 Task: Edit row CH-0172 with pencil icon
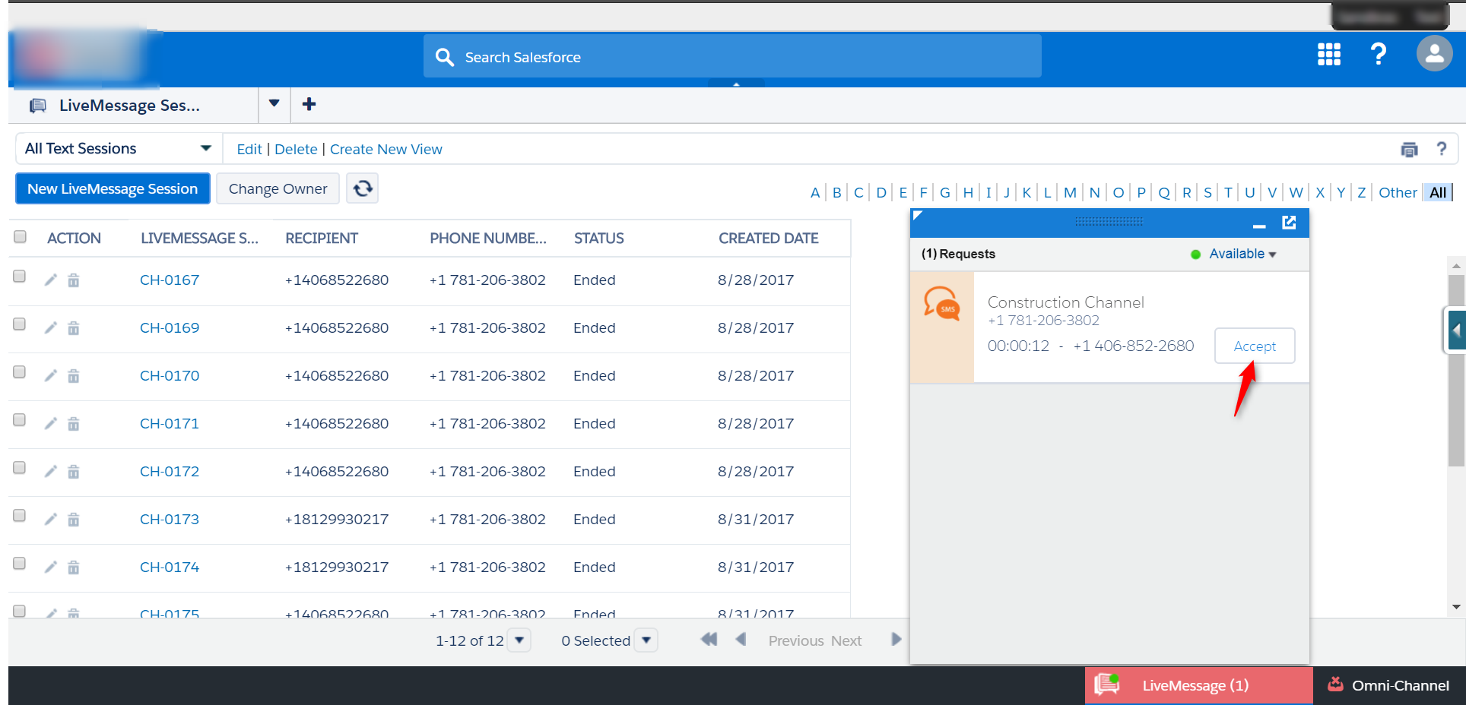[51, 472]
